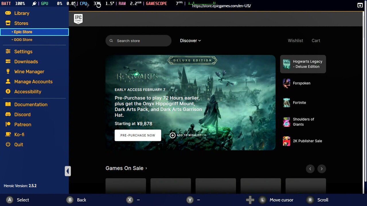Click Pre-Purchase Now button

pyautogui.click(x=138, y=135)
